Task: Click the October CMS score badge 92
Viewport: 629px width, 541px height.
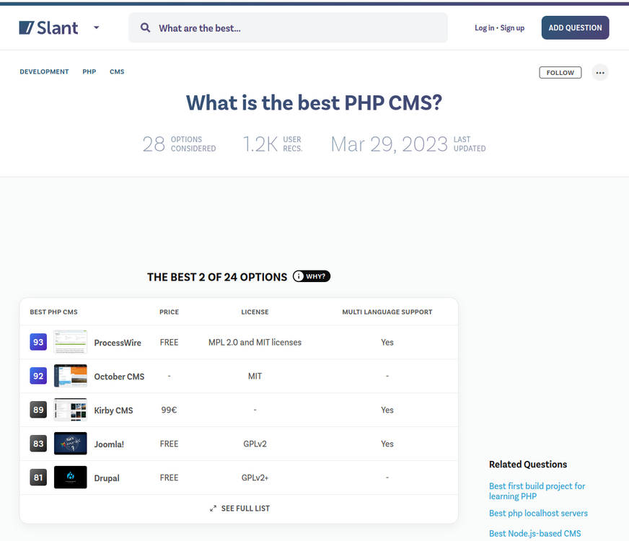Action: [x=38, y=377]
